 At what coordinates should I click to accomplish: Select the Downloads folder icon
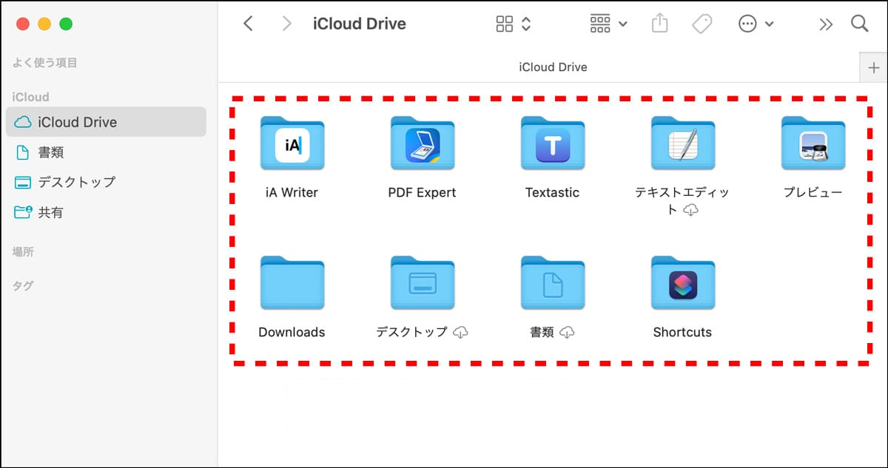click(292, 283)
